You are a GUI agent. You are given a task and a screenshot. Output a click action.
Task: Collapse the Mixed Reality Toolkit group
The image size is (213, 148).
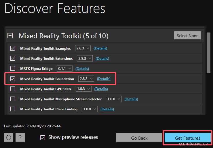(10, 36)
